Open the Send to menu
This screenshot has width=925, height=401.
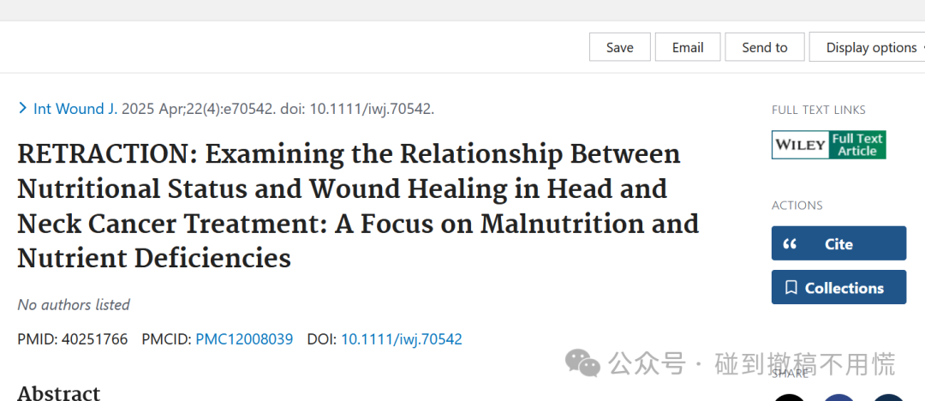point(765,47)
